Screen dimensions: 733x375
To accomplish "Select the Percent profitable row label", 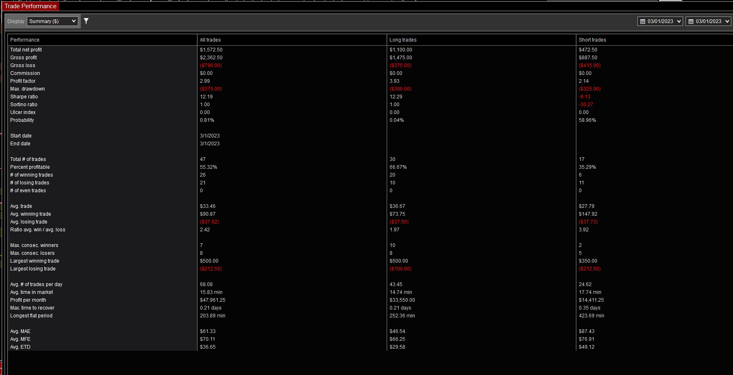I will pos(30,167).
